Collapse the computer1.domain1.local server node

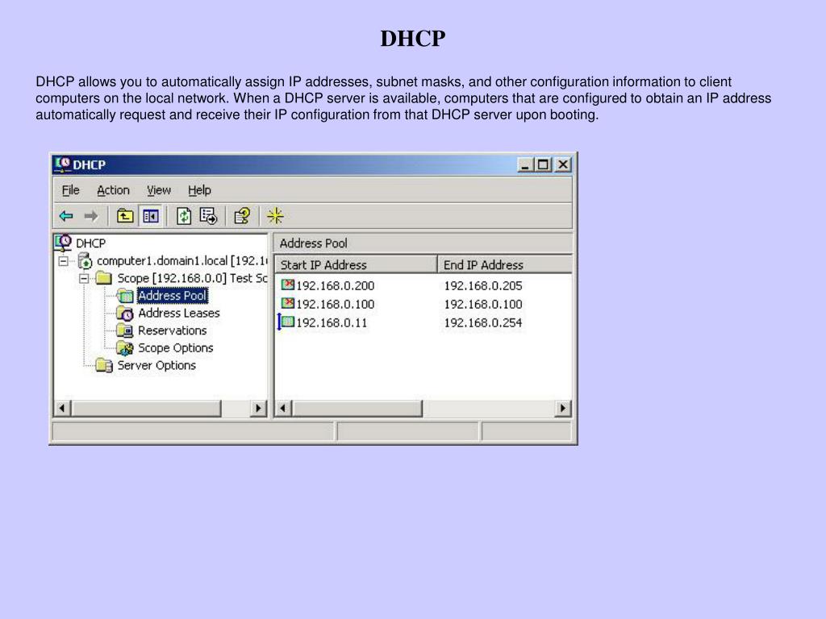tap(63, 261)
